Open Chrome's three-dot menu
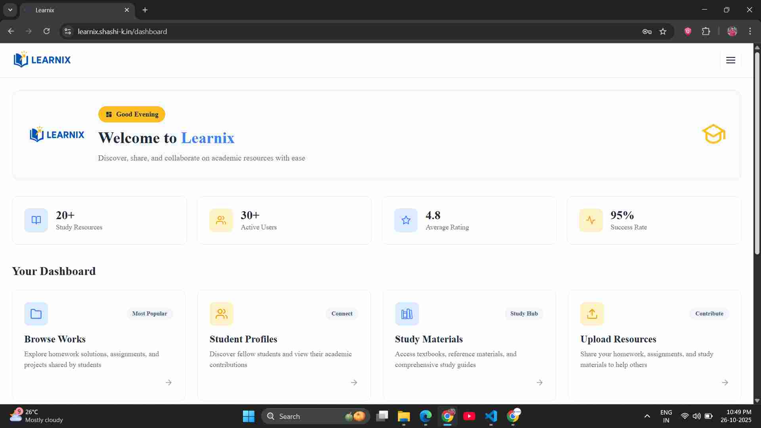761x428 pixels. click(x=750, y=31)
